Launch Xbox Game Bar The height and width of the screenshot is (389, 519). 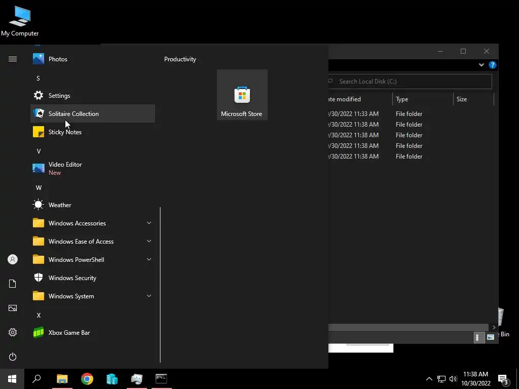coord(92,333)
